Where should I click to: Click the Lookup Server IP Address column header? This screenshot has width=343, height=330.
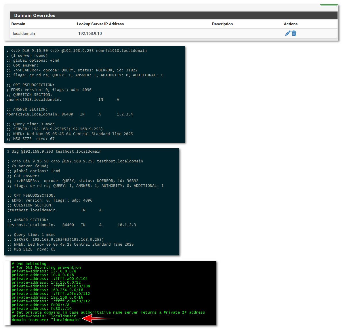coord(100,24)
